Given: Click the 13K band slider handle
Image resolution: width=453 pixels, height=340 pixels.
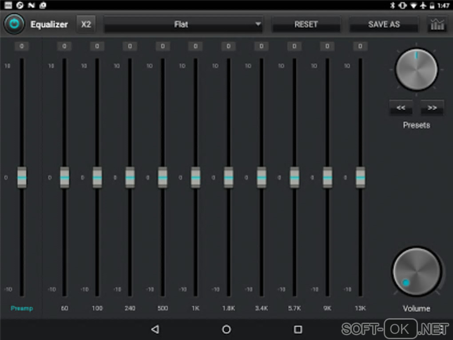Looking at the screenshot, I should [360, 178].
